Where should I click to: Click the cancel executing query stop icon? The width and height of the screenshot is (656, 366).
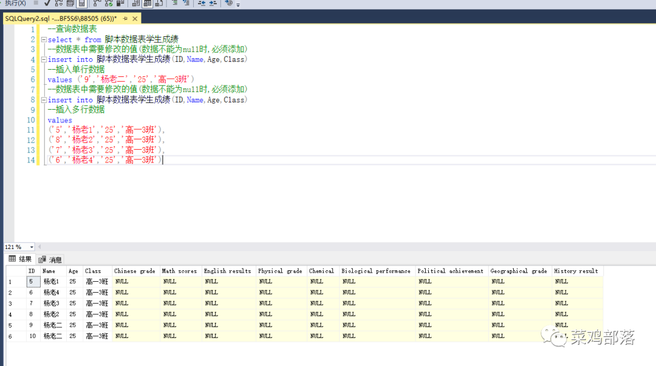[x=36, y=3]
